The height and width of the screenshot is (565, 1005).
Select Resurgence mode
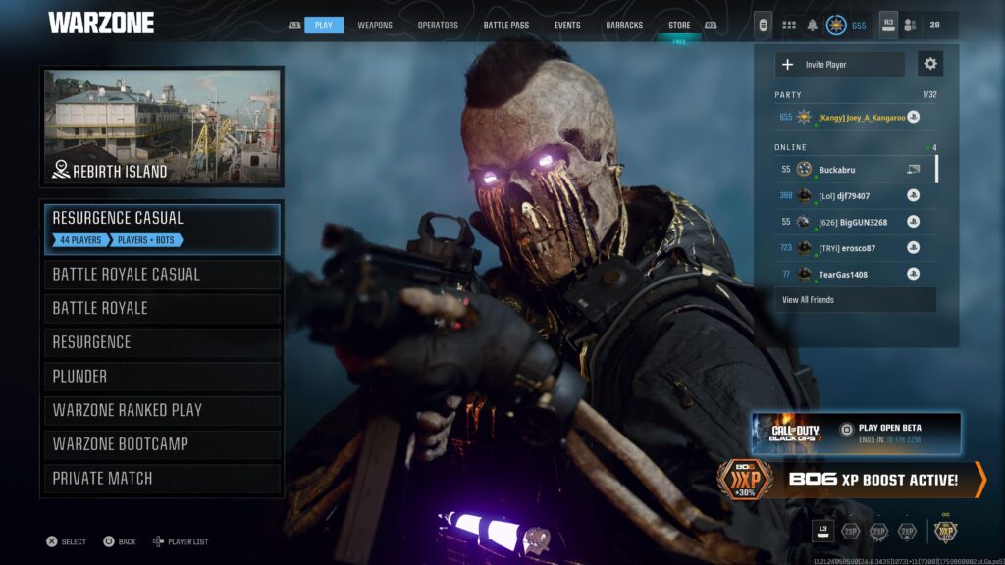(162, 342)
